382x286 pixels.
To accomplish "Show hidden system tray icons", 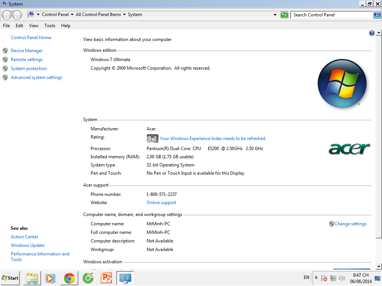I will [316, 278].
